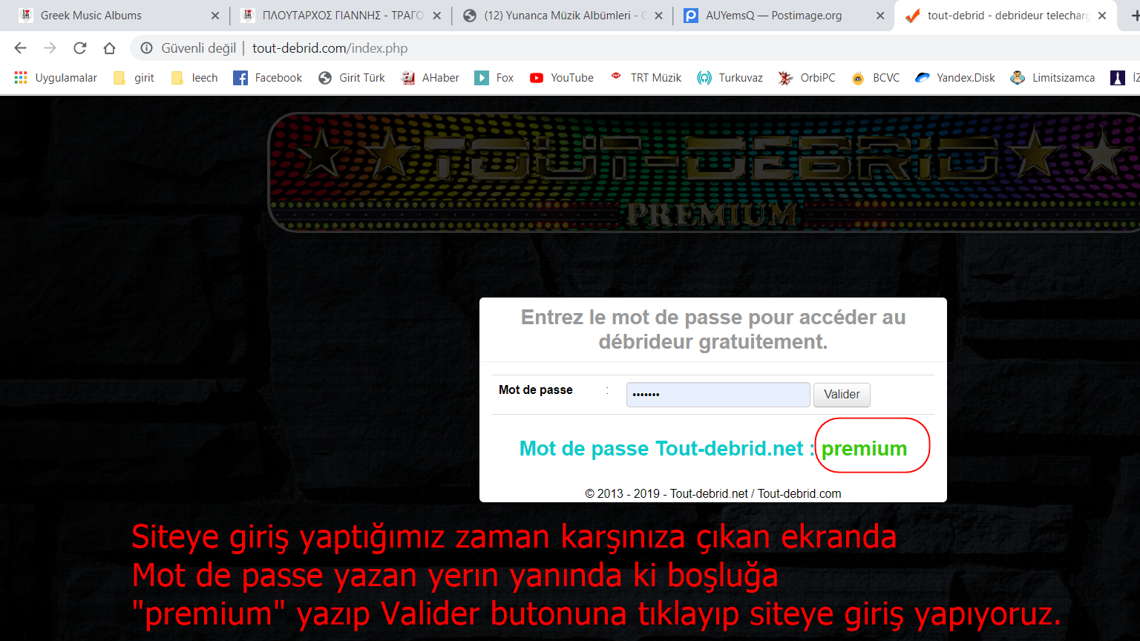Click the green premium password text
The height and width of the screenshot is (641, 1140).
click(x=865, y=448)
